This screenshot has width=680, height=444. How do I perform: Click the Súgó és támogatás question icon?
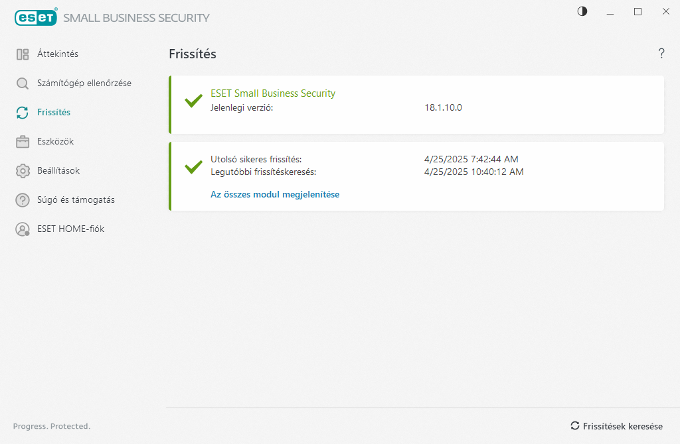click(x=23, y=200)
